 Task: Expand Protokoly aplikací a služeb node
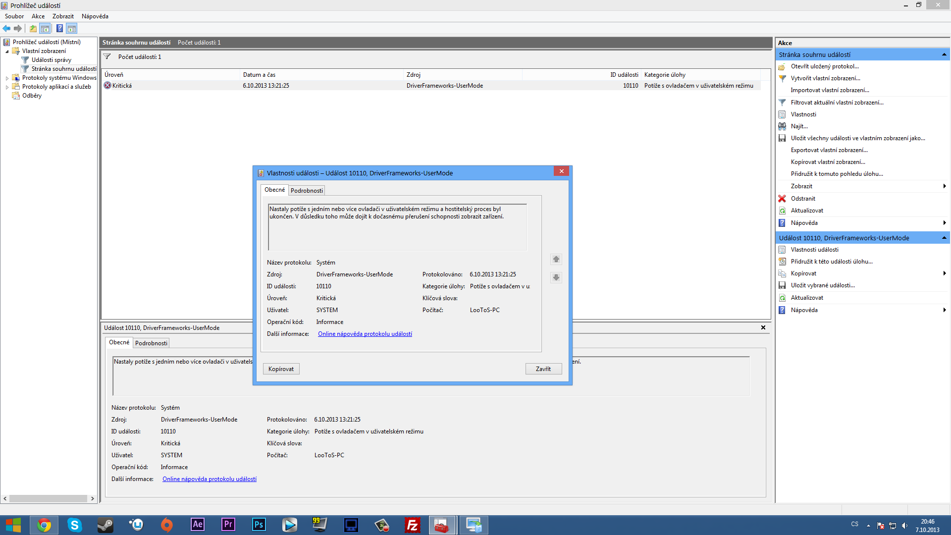tap(7, 87)
